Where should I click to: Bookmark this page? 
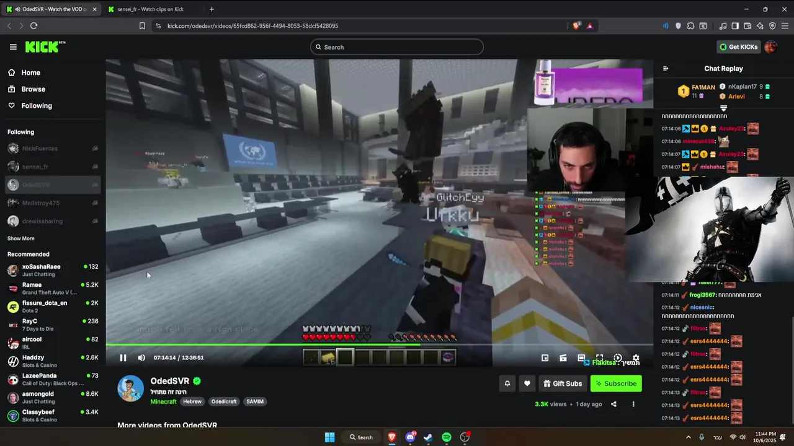(x=142, y=25)
